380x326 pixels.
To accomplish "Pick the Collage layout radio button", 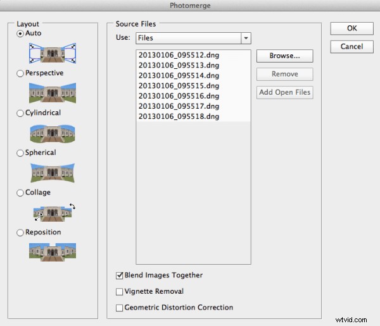I will 20,193.
